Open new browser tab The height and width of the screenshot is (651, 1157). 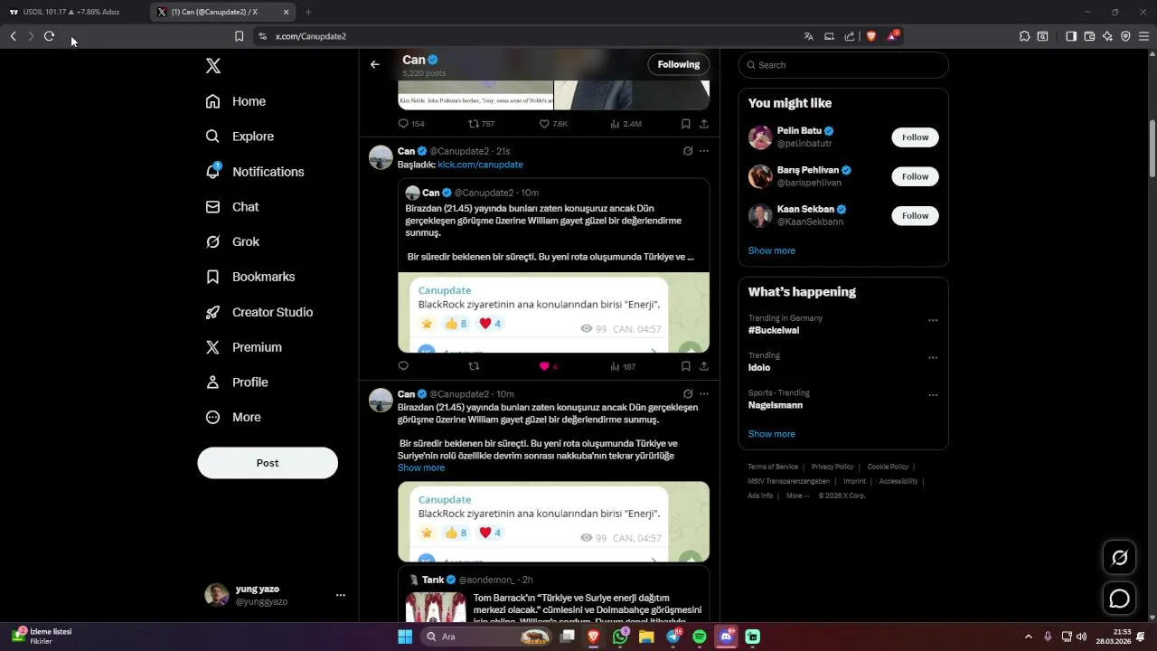pos(308,12)
